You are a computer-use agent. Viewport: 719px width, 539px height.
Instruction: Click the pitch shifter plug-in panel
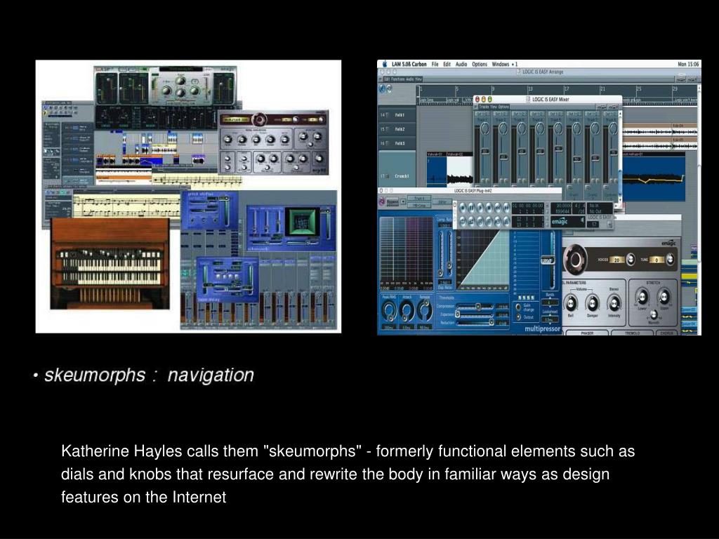(x=209, y=211)
